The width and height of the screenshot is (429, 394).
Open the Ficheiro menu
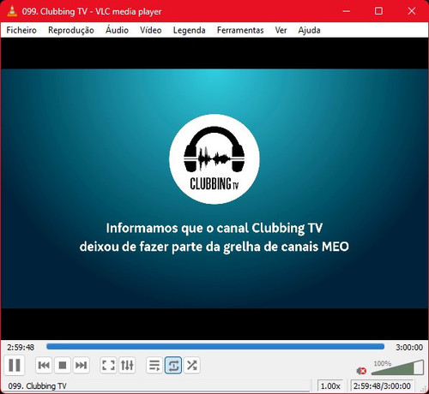pyautogui.click(x=21, y=30)
